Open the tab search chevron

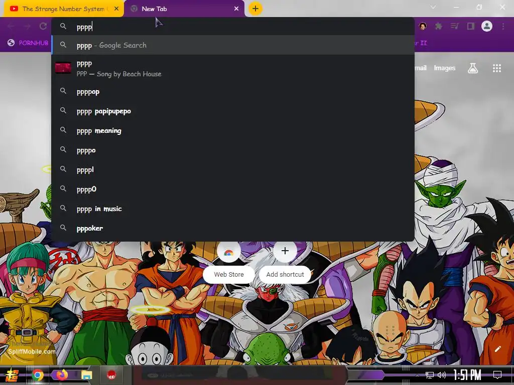point(433,7)
